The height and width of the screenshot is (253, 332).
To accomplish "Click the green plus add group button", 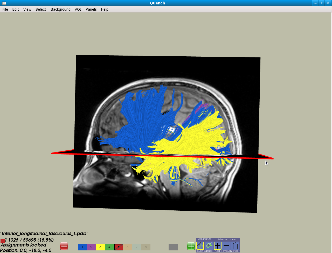I will click(191, 246).
